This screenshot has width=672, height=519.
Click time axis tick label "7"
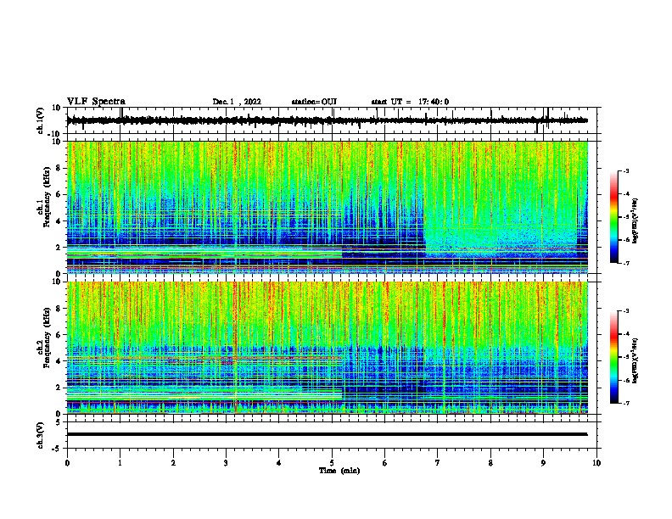[438, 463]
